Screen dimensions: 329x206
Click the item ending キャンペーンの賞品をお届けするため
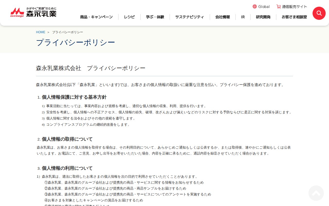click(x=94, y=200)
